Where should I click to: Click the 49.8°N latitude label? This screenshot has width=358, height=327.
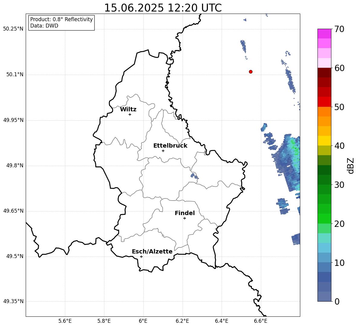(15, 165)
